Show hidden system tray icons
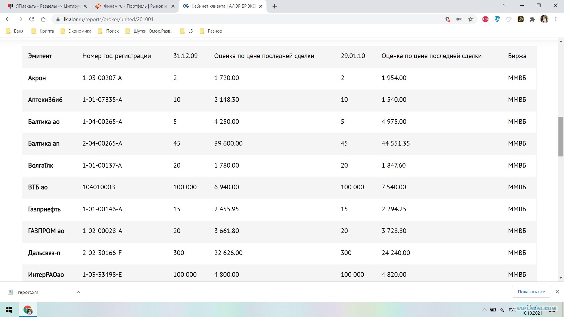Screen dimensions: 564x317 point(484,310)
